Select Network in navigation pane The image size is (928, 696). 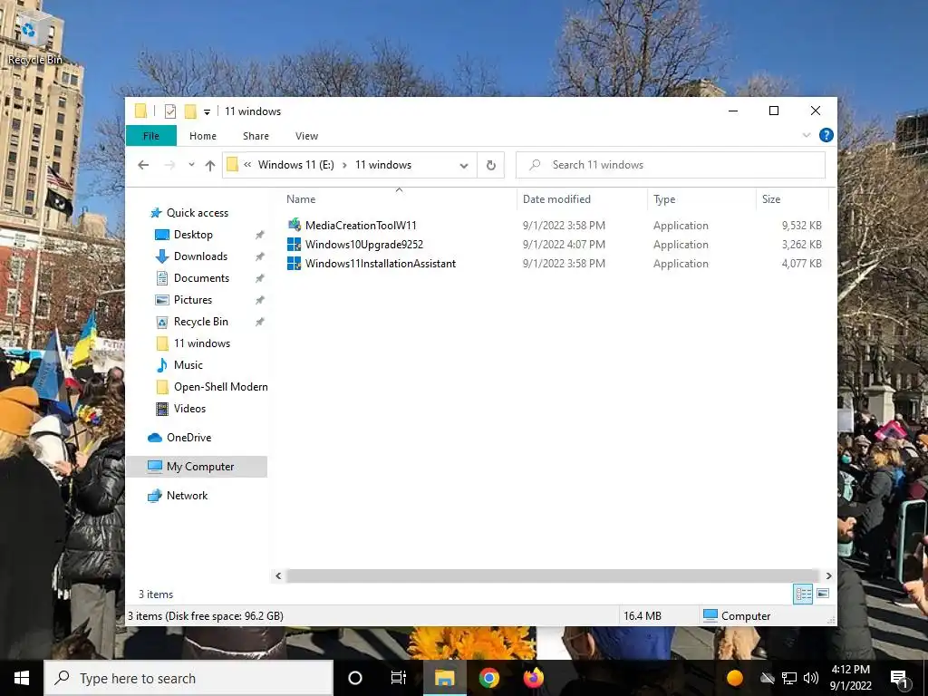[x=187, y=496]
